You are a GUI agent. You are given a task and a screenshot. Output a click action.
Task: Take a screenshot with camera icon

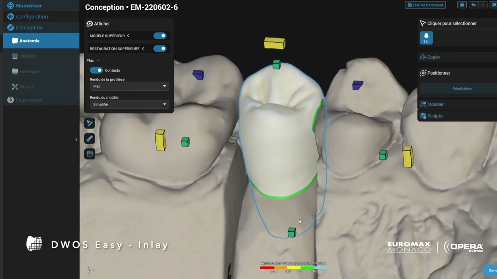click(462, 5)
